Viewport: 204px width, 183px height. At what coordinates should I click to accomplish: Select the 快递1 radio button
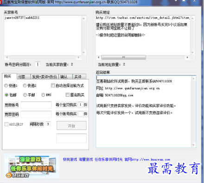point(6,85)
